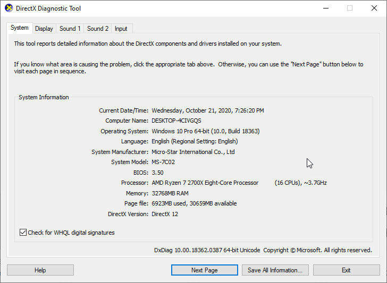Click the 'This tool reports detailed information' sentence
Viewport: 387px width, 283px height.
pos(148,44)
